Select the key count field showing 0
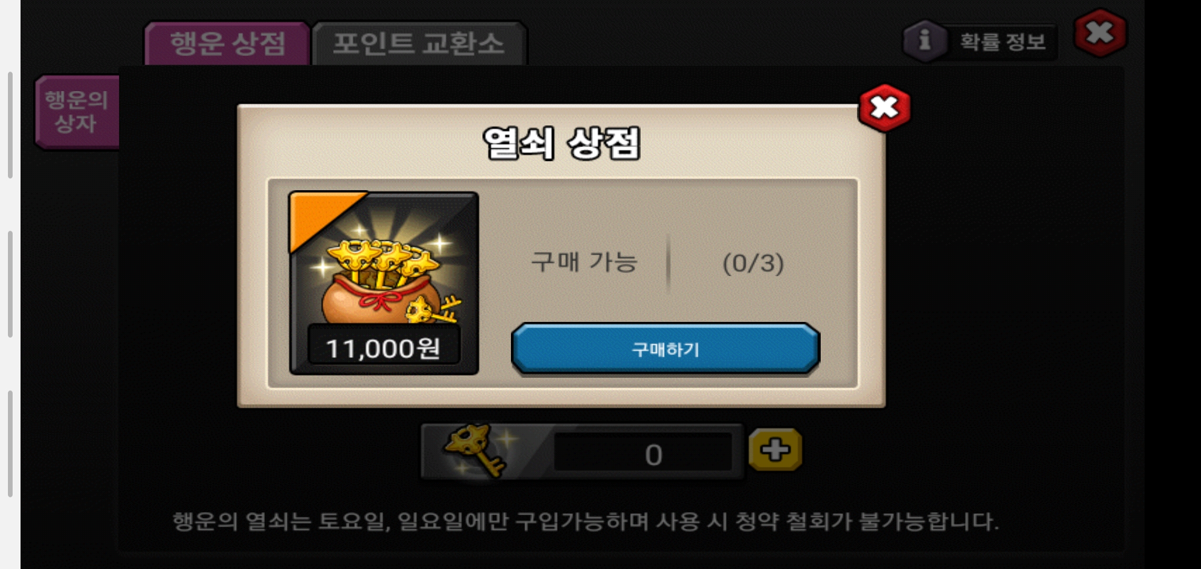 (643, 454)
